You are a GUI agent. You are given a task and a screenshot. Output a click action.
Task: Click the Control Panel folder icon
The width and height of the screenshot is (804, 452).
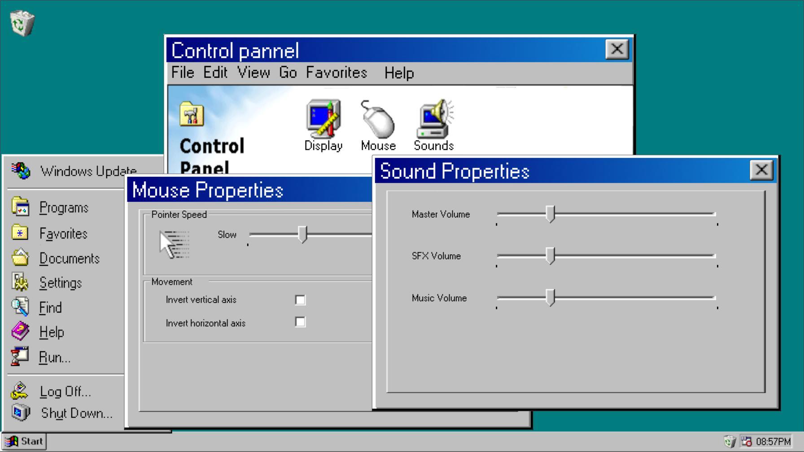(192, 115)
